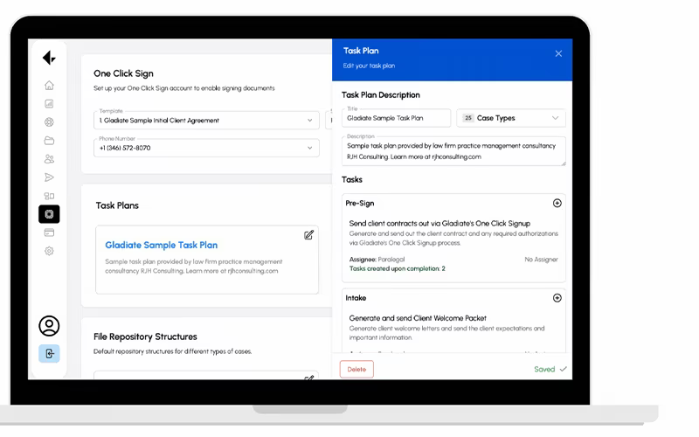This screenshot has height=437, width=699.
Task: Click the 25 count badge in Case Types
Action: click(x=467, y=118)
